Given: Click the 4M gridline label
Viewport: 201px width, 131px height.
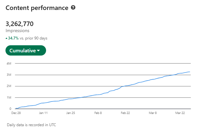Looking at the screenshot, I should pyautogui.click(x=9, y=63).
